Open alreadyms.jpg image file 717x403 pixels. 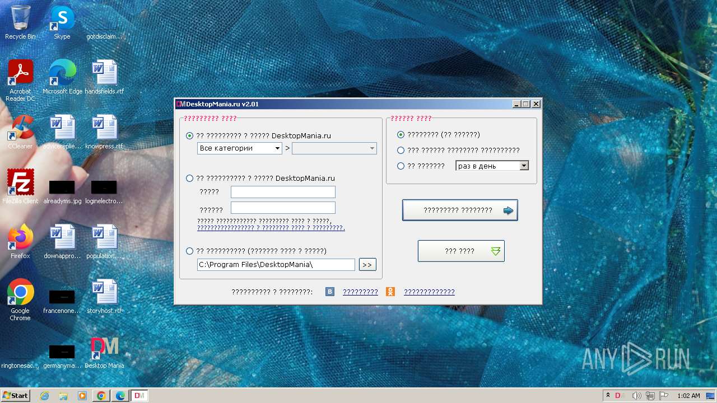click(62, 192)
